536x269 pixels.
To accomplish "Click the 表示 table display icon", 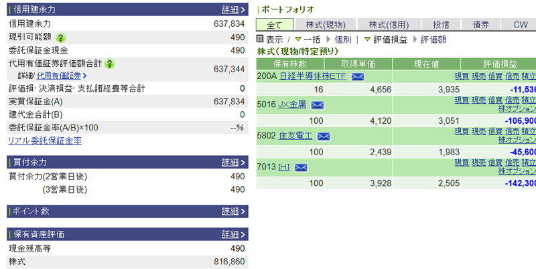I will 260,39.
